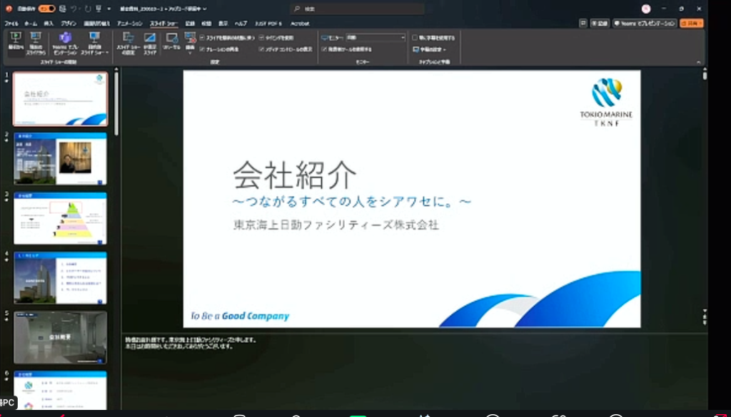Select slide 3 thumbnail with pyramid diagram

click(x=61, y=218)
